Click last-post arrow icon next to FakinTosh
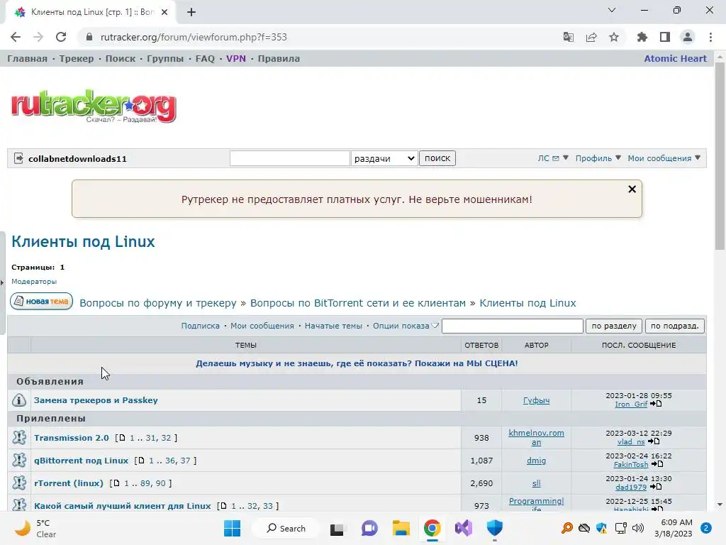726x545 pixels. [657, 464]
